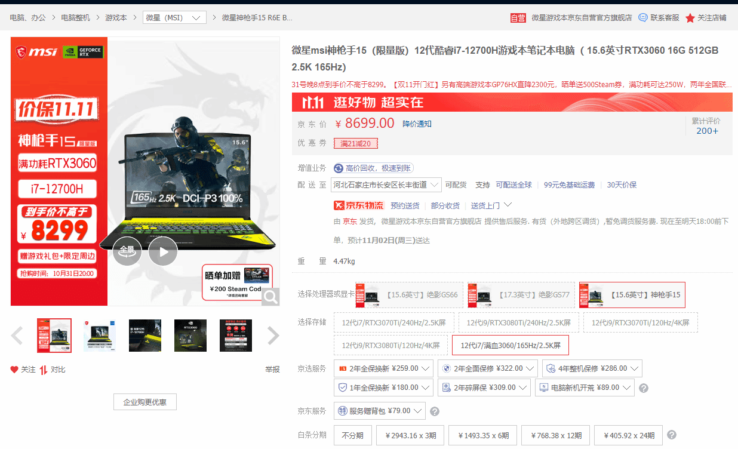Image resolution: width=738 pixels, height=449 pixels.
Task: Click 可配送全球 link
Action: click(x=513, y=185)
